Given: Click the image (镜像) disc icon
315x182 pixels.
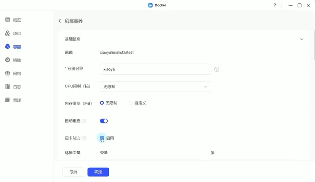Looking at the screenshot, I should point(8,60).
